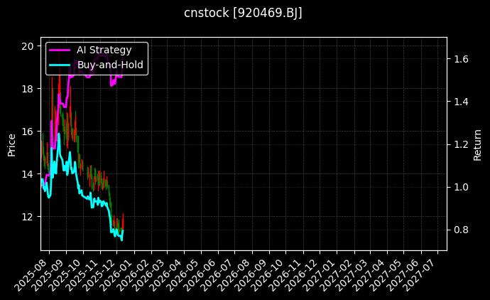Click the magenta line swatch in legend
This screenshot has width=490, height=300.
pos(59,50)
